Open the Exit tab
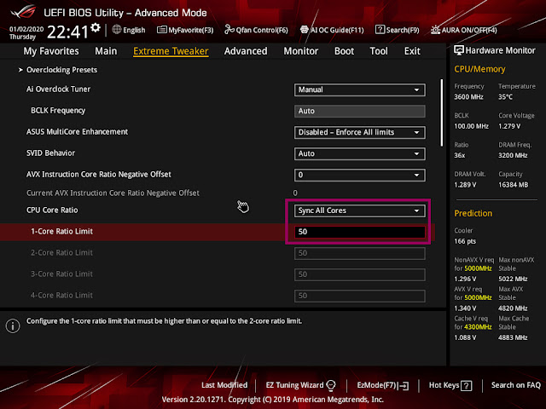546x409 pixels. click(x=412, y=51)
